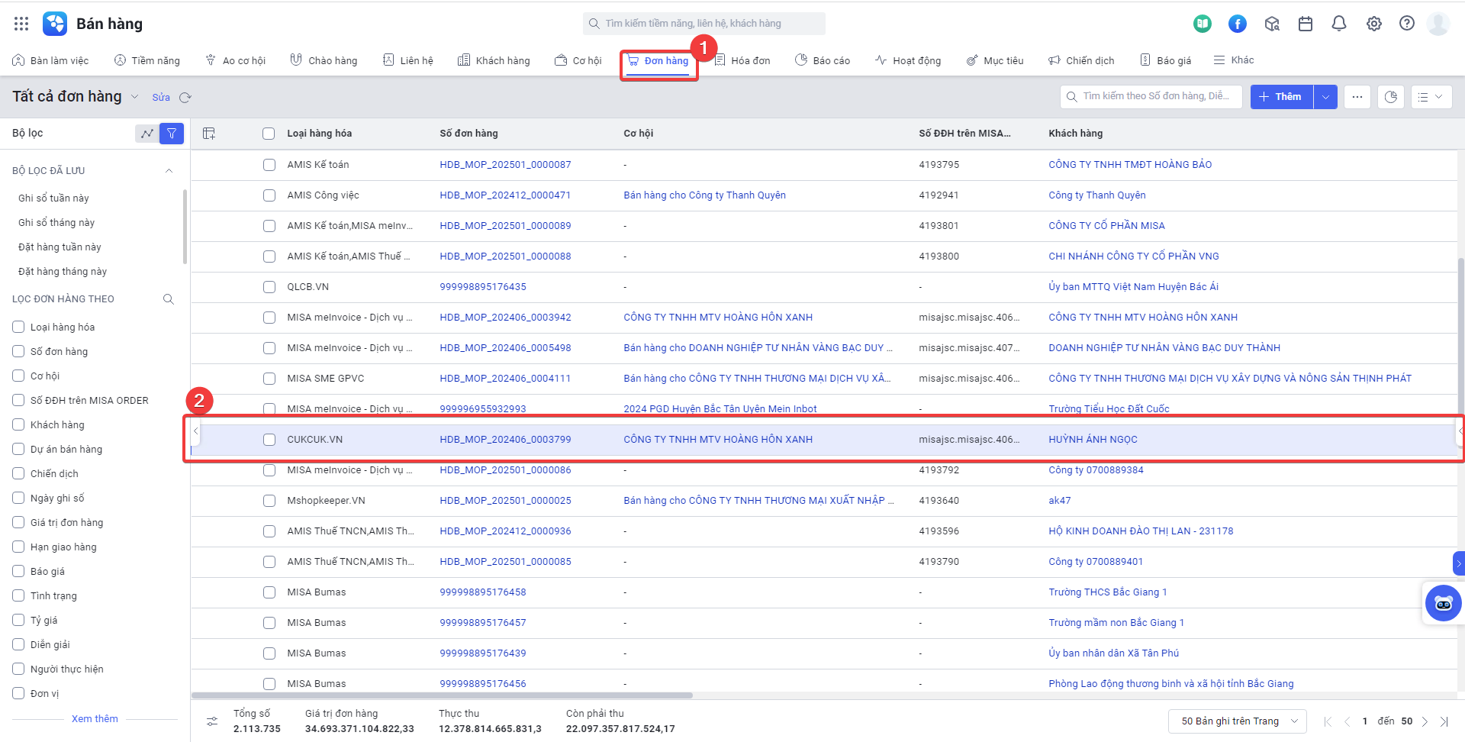Select all orders header checkbox
Viewport: 1465px width, 742px height.
pyautogui.click(x=269, y=134)
